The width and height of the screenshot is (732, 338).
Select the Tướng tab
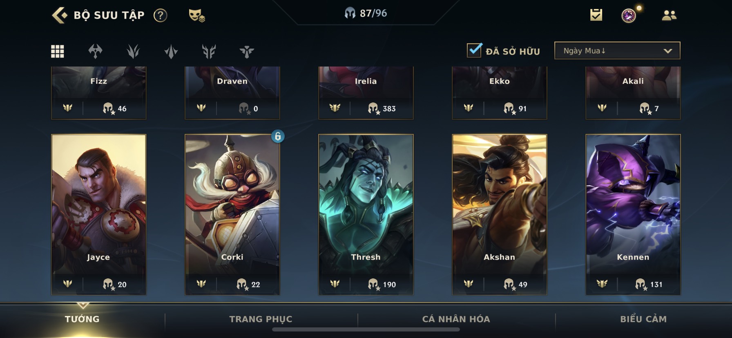coord(82,319)
